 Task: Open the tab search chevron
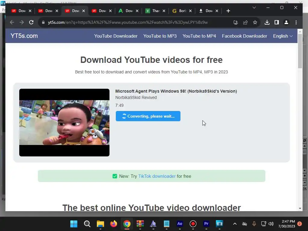254,8
